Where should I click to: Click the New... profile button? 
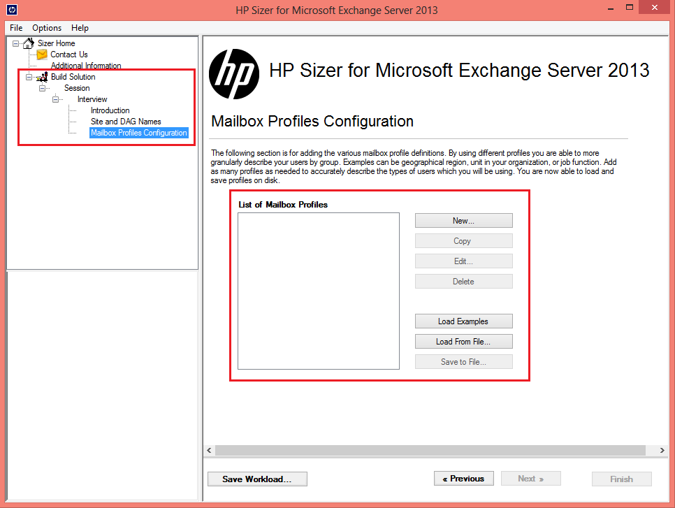click(464, 220)
